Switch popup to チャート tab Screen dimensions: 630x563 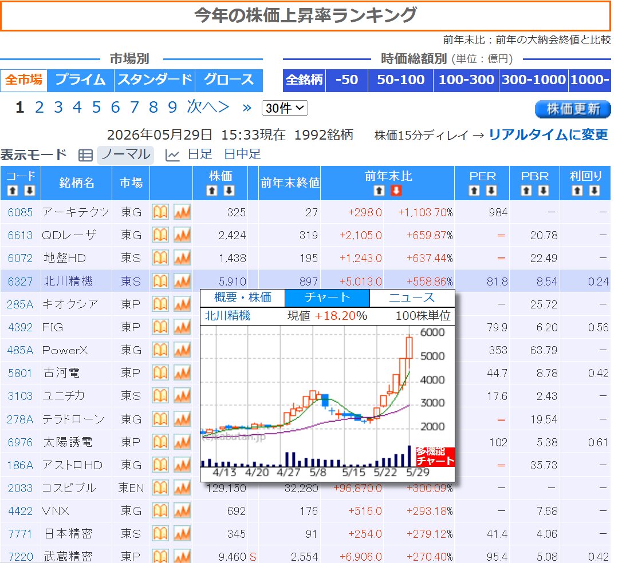pyautogui.click(x=327, y=298)
